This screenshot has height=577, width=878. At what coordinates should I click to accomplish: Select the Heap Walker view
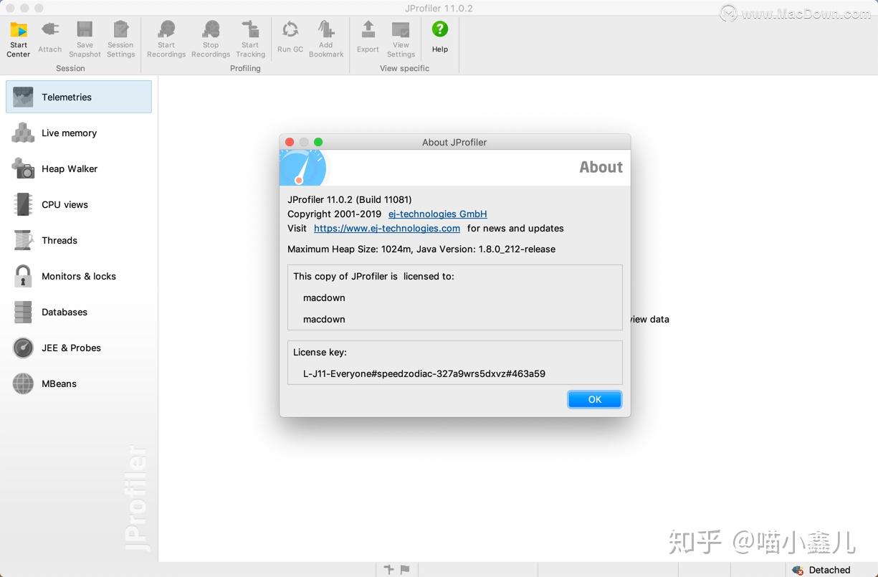pyautogui.click(x=70, y=168)
